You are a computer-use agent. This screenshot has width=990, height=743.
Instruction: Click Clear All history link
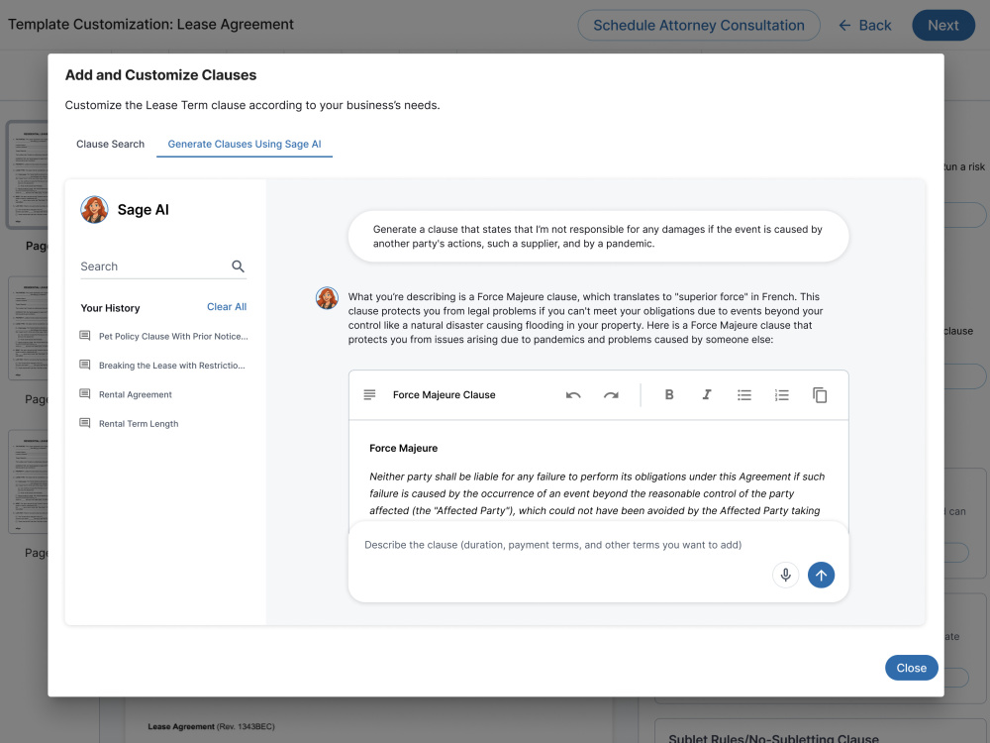pyautogui.click(x=227, y=307)
